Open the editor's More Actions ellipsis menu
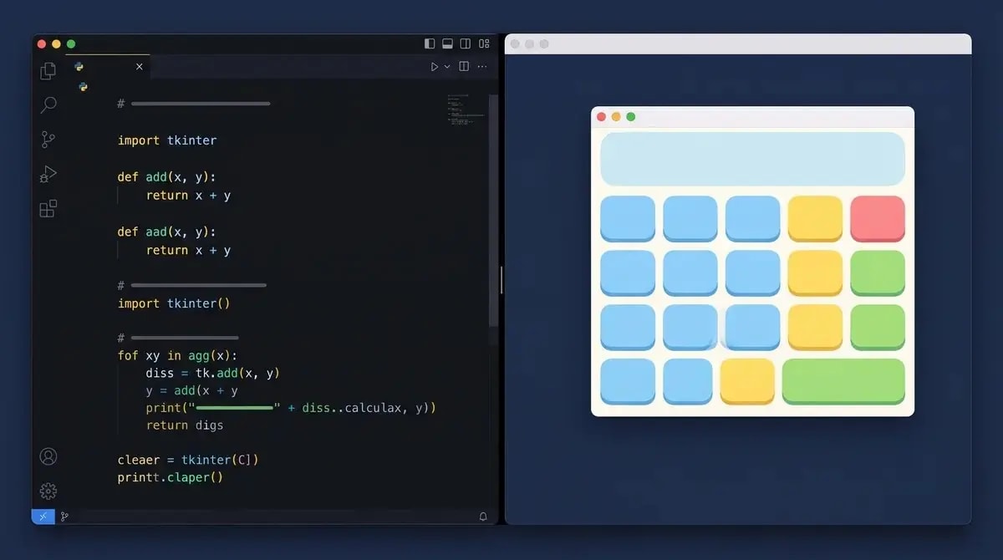Image resolution: width=1003 pixels, height=560 pixels. pyautogui.click(x=484, y=67)
